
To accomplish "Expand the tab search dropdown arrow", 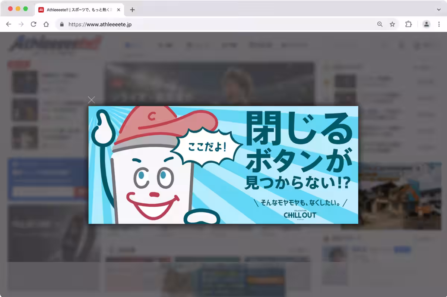I will point(439,9).
